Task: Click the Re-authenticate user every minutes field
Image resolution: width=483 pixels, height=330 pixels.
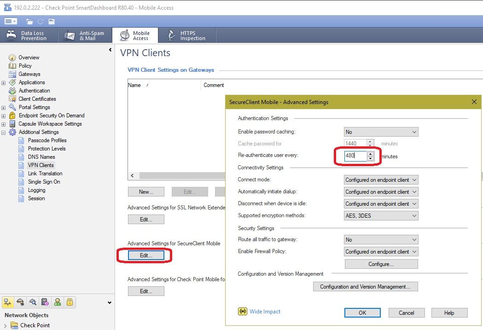Action: tap(355, 156)
